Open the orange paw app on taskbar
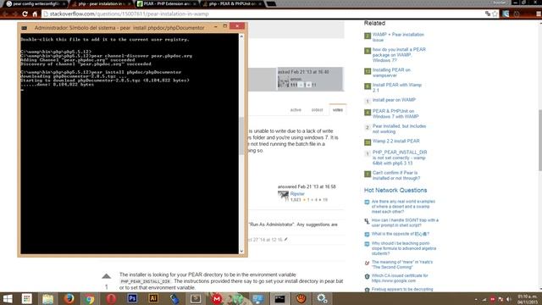This screenshot has width=542, height=305. [301, 298]
